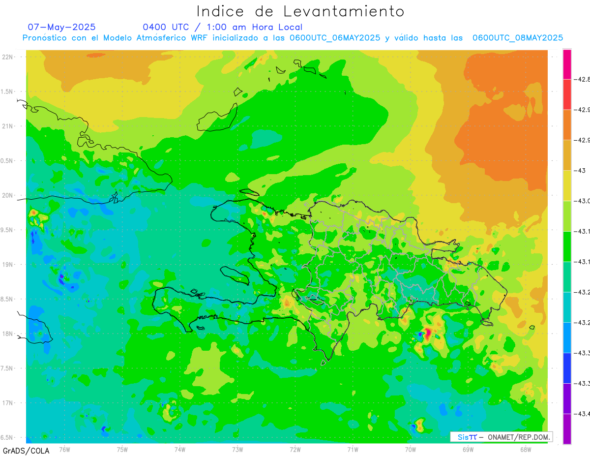The width and height of the screenshot is (590, 456).
Task: Click the longitude label "74W"
Action: [x=180, y=449]
